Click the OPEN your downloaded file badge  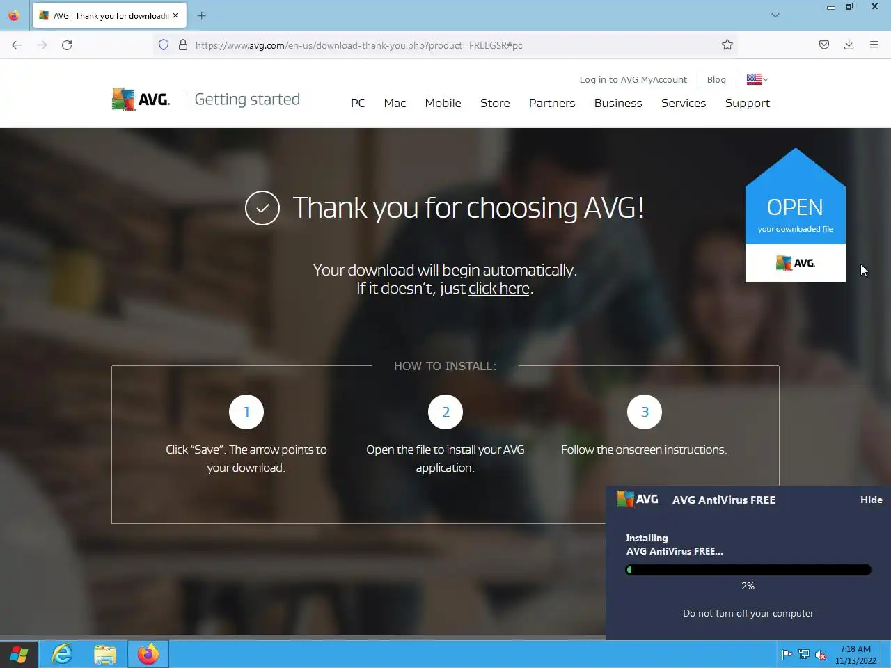(796, 214)
